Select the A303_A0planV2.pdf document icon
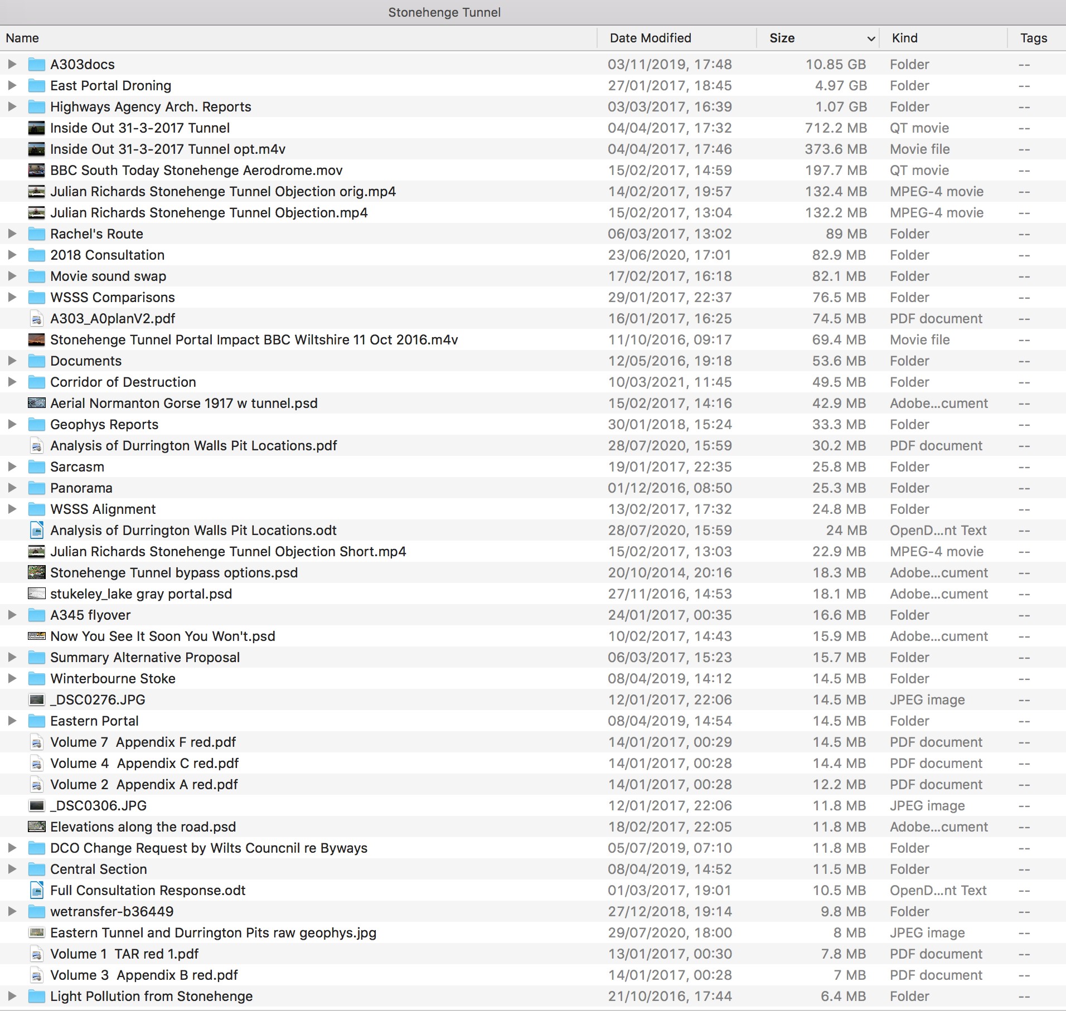This screenshot has height=1011, width=1066. tap(37, 319)
